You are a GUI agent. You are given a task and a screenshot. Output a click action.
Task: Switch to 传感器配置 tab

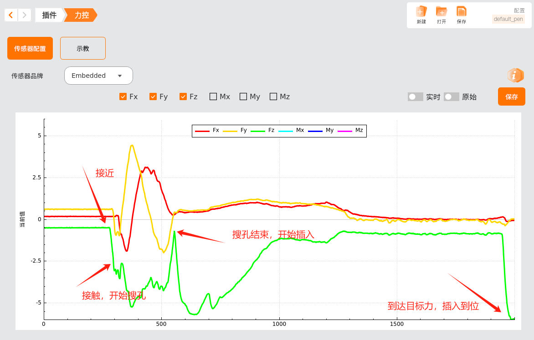tap(30, 48)
